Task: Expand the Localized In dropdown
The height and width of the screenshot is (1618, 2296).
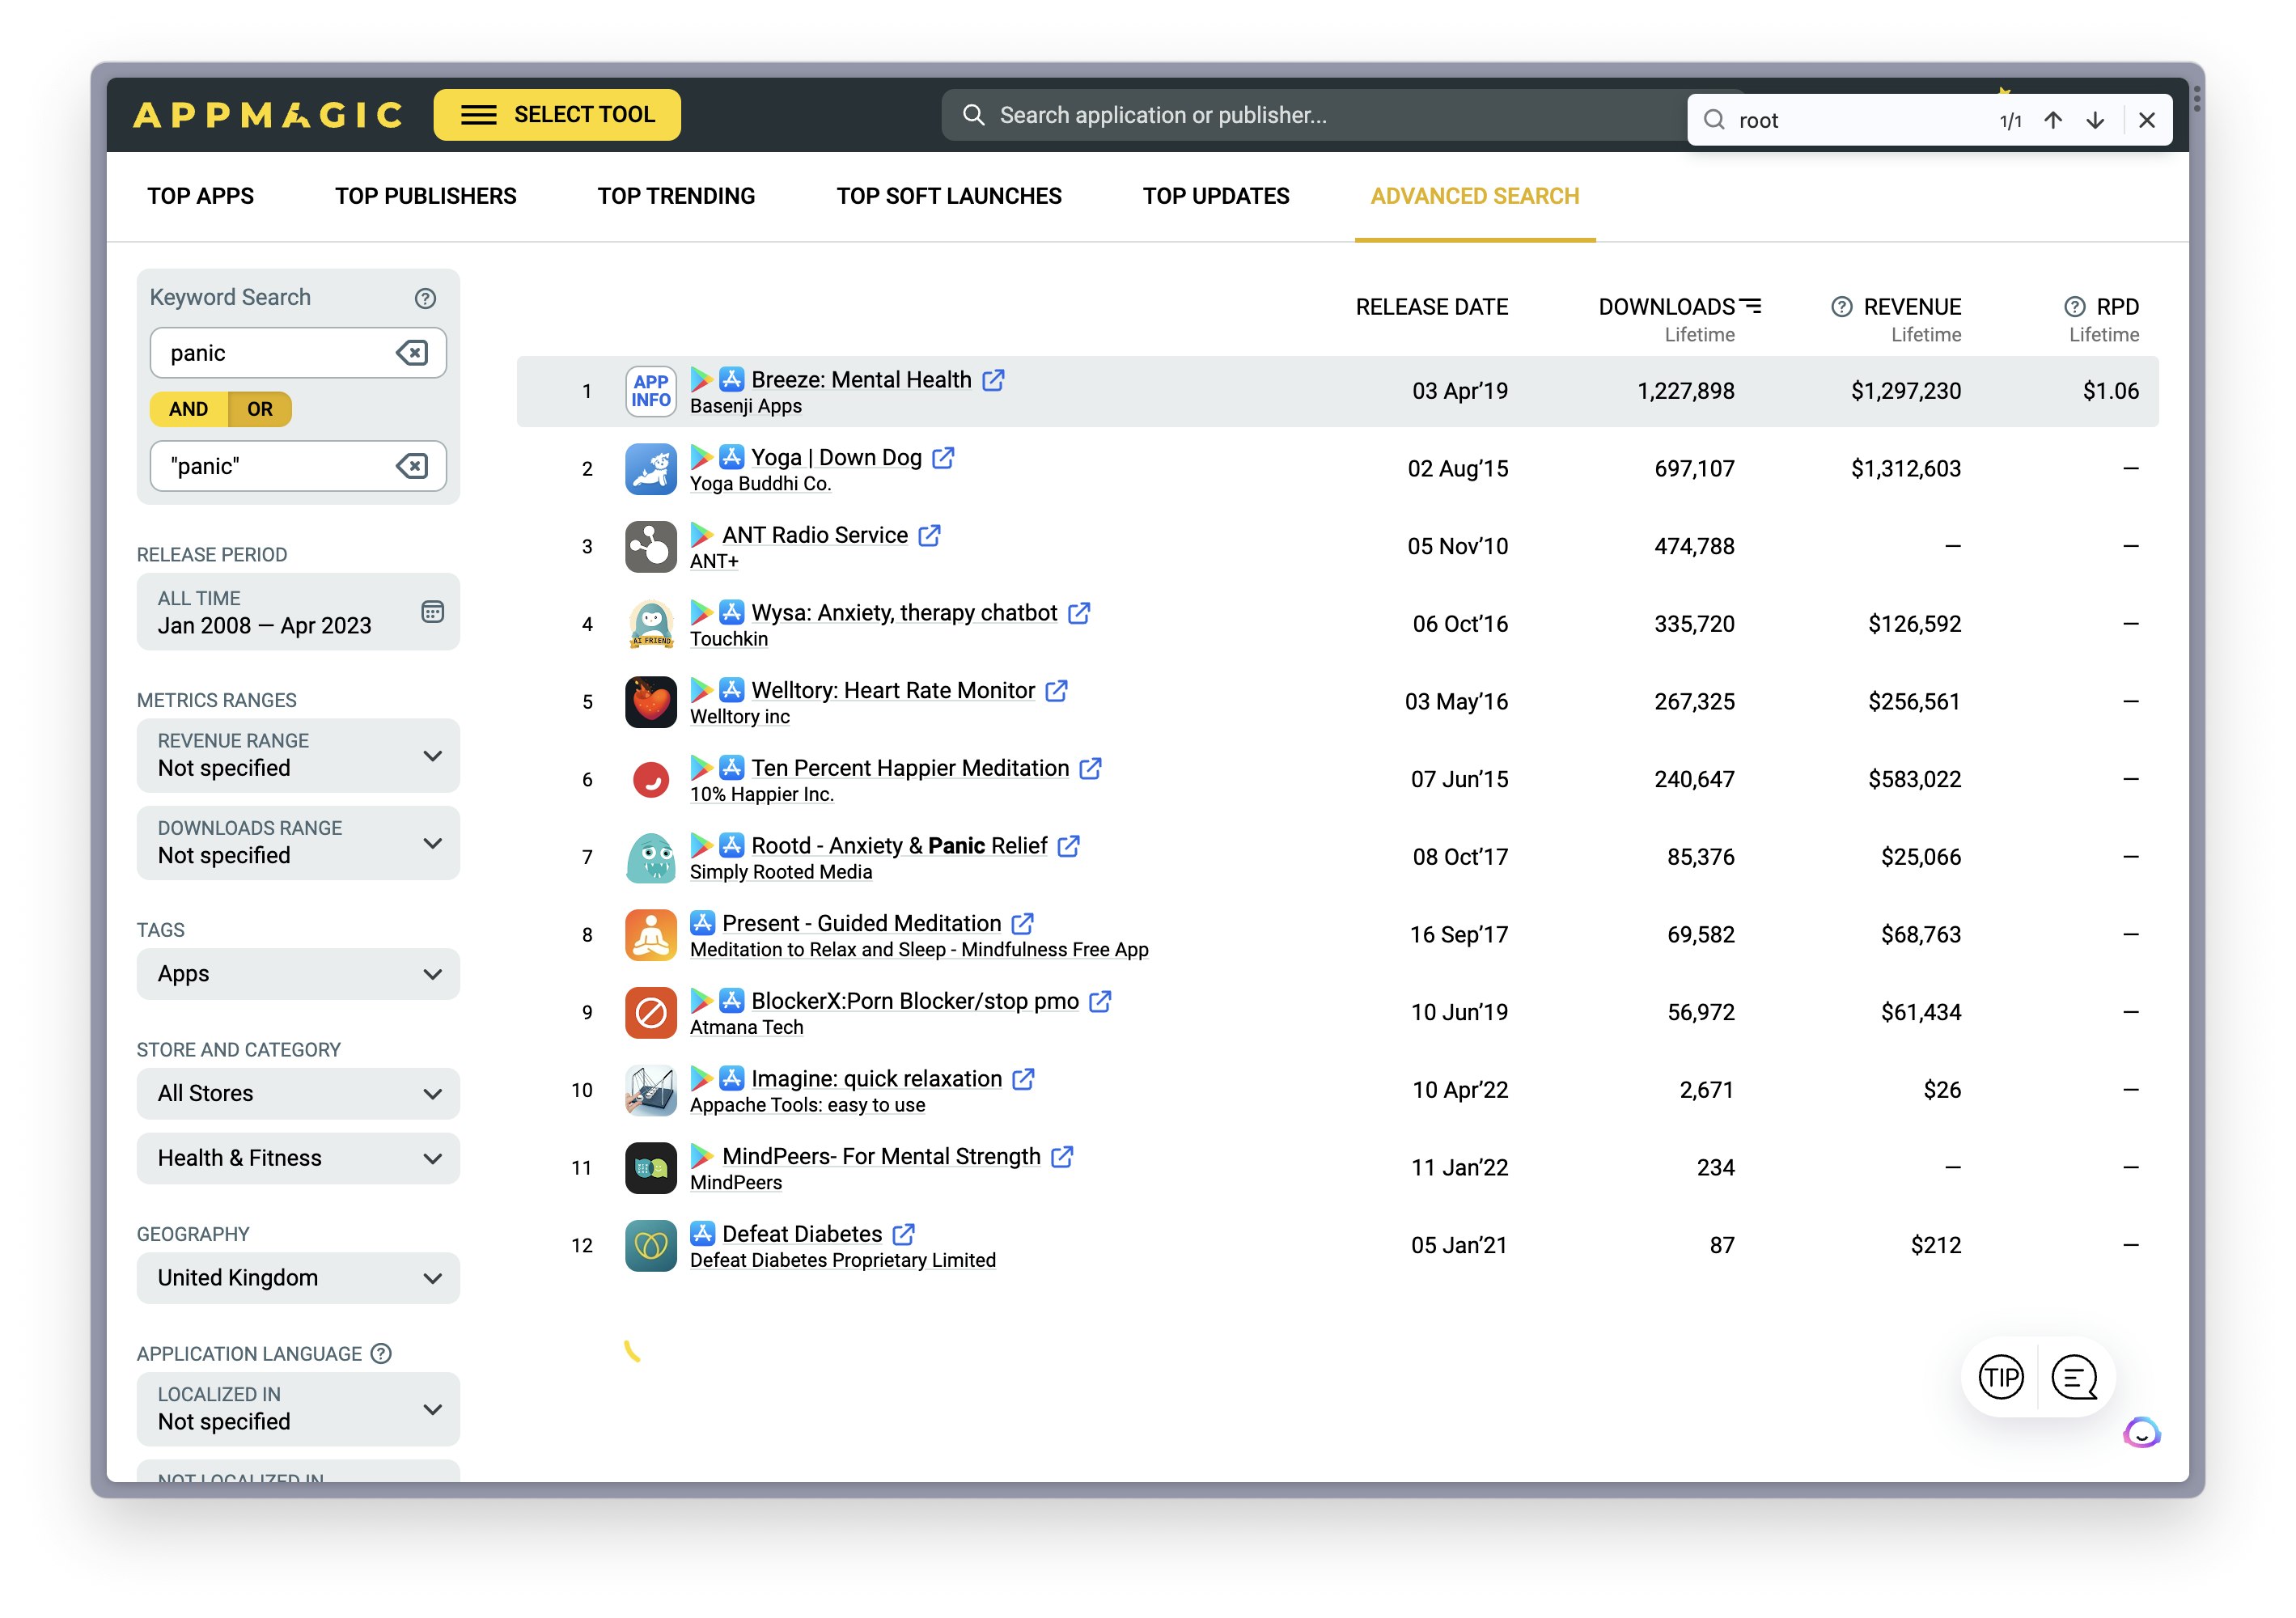Action: point(298,1409)
